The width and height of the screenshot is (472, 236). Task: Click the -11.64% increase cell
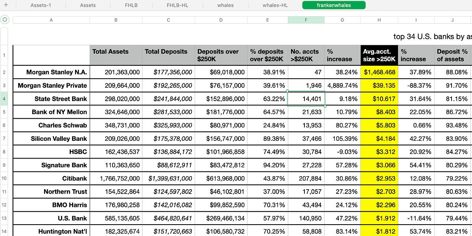tap(416, 218)
